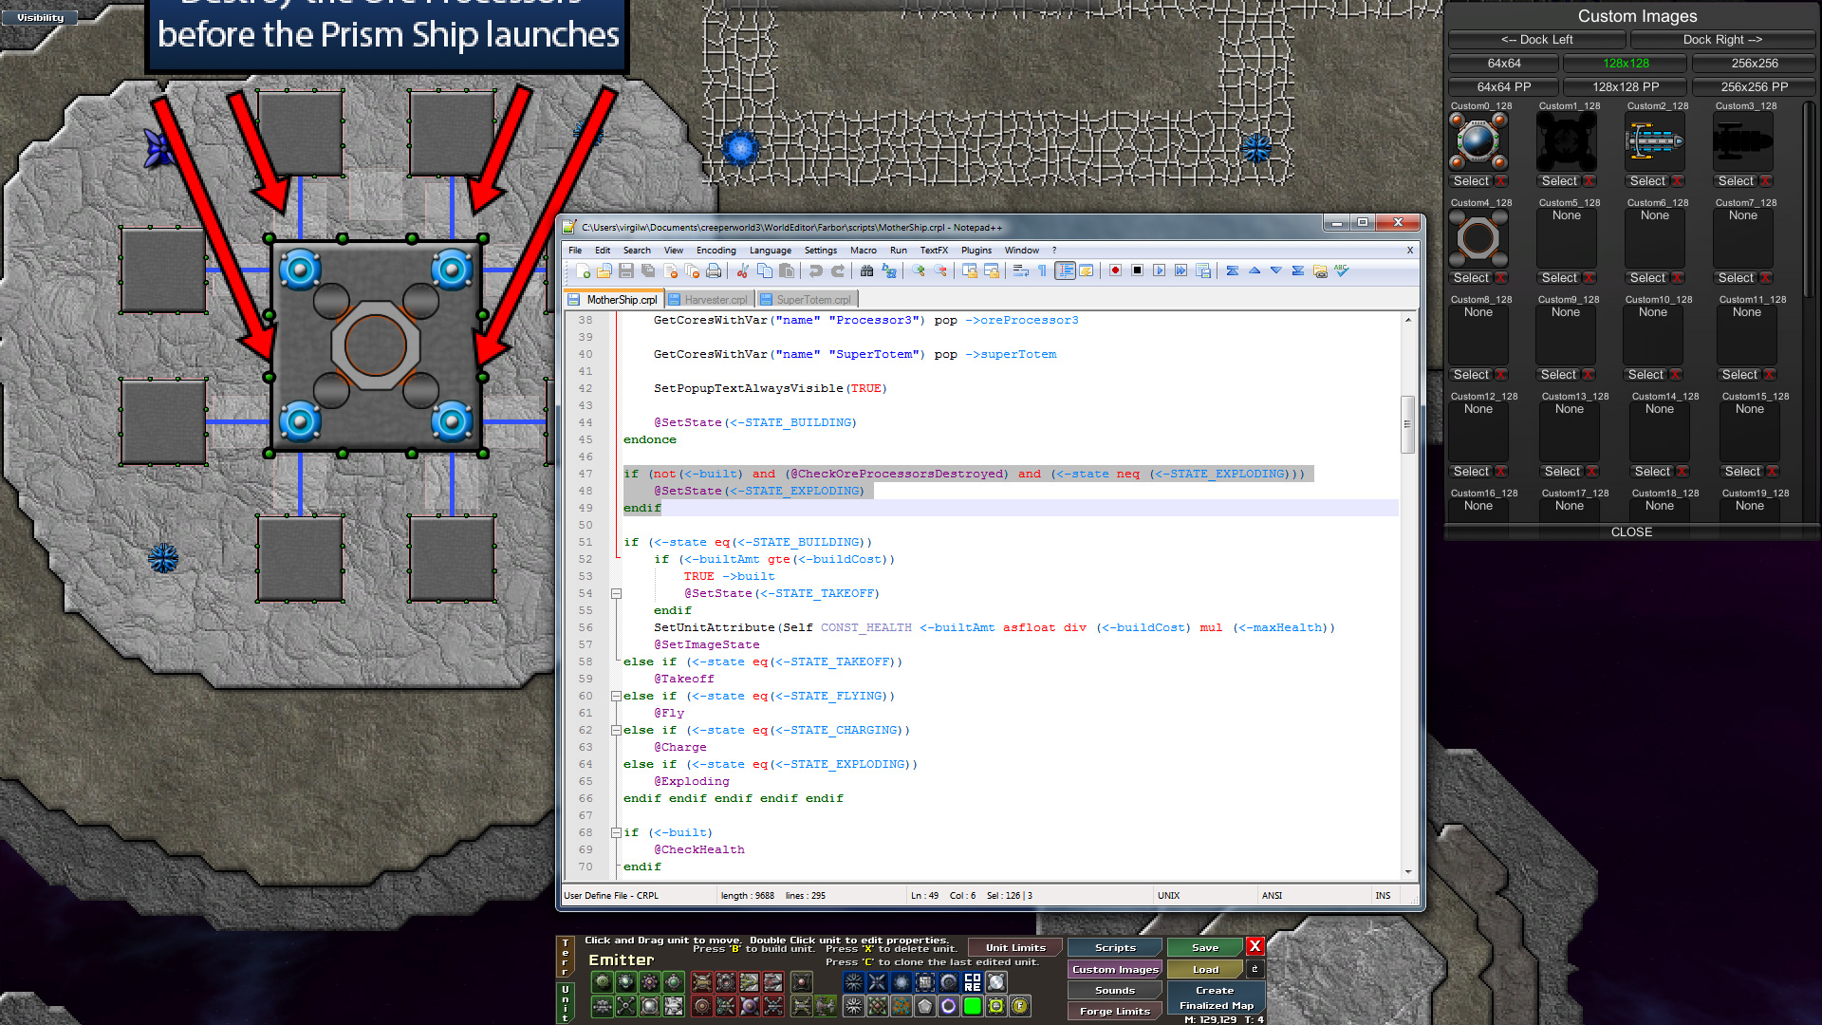
Task: Select the CORE unit icon in editor palette
Action: pyautogui.click(x=972, y=982)
